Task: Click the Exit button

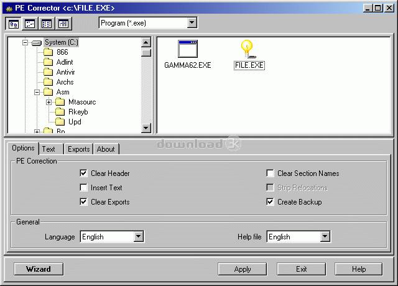Action: [x=301, y=269]
